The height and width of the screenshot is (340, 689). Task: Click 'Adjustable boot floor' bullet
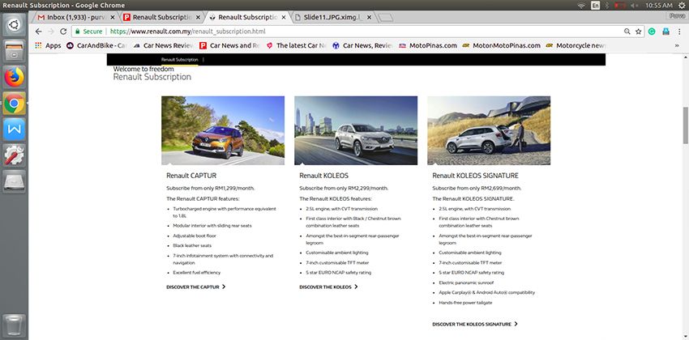click(x=195, y=236)
